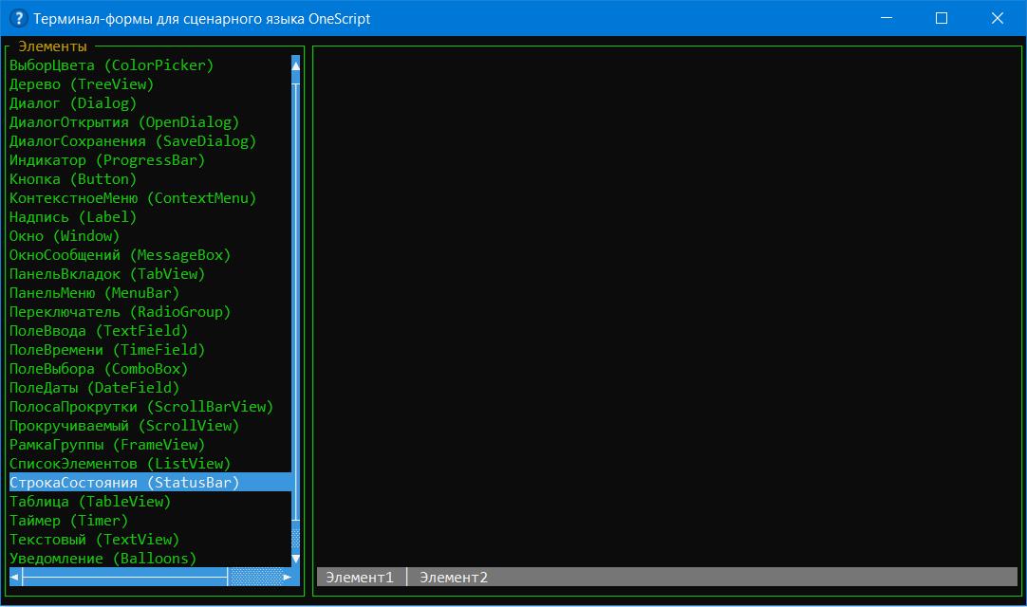Choose Дерево (TreeView) list entry
Viewport: 1027px width, 607px height.
coord(81,84)
